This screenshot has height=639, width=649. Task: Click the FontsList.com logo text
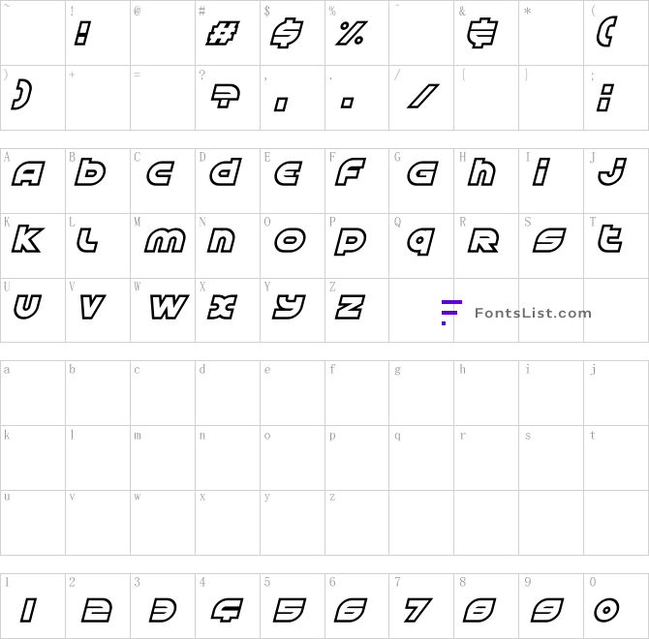click(533, 313)
